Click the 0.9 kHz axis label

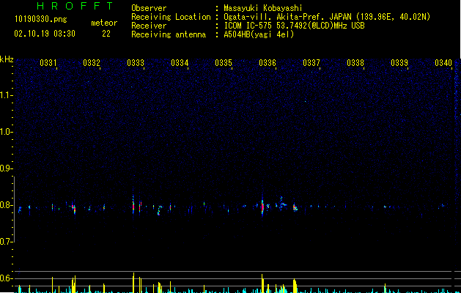tap(6, 168)
